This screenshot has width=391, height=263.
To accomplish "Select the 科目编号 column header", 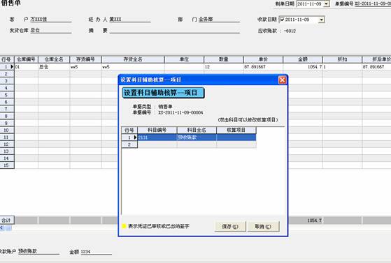I will 157,130.
